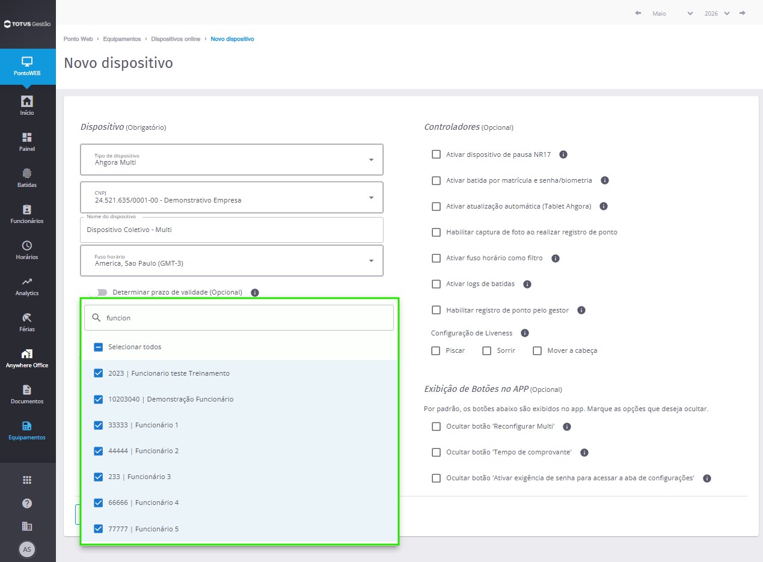Uncheck 66666 Funcionário 4
The height and width of the screenshot is (562, 763).
[x=99, y=502]
